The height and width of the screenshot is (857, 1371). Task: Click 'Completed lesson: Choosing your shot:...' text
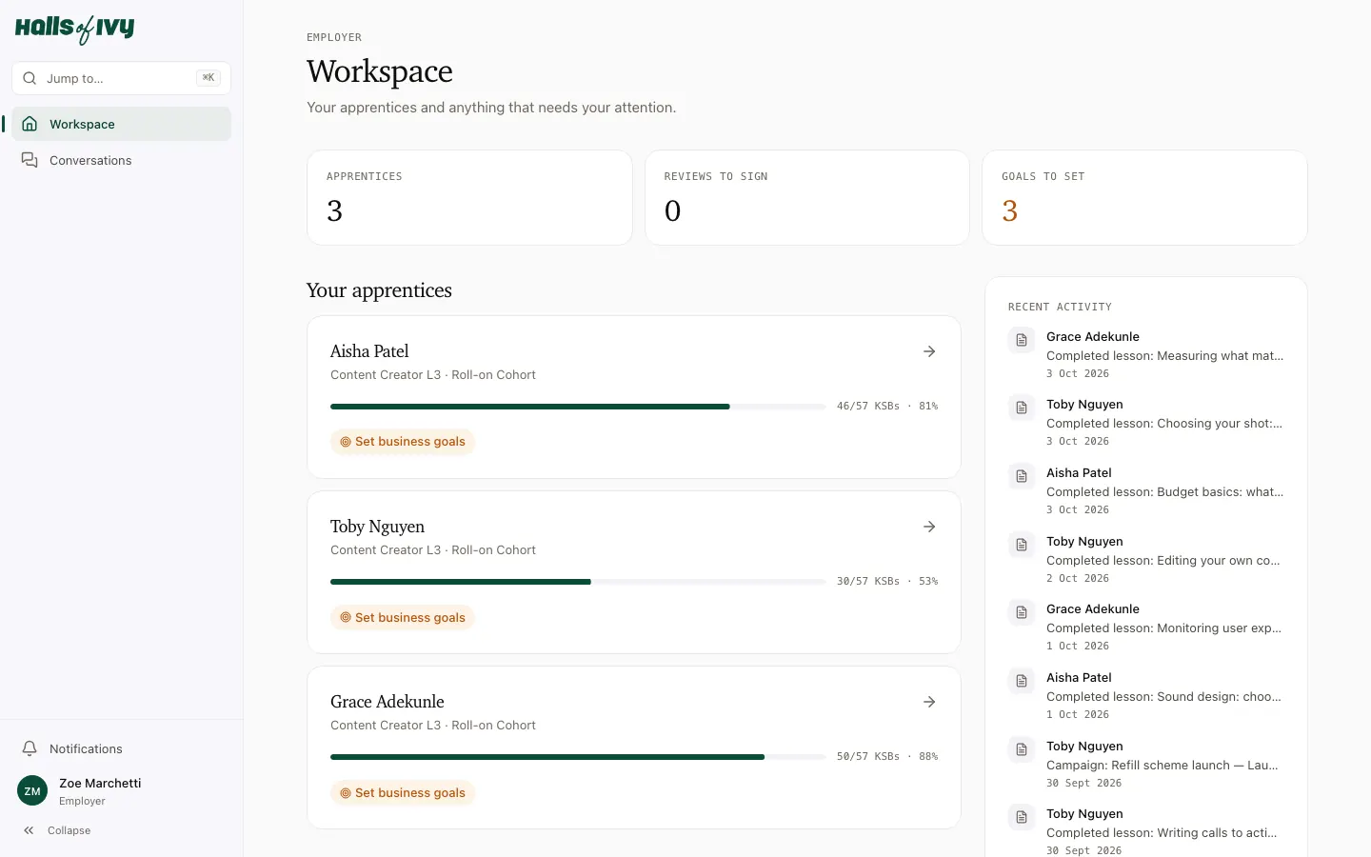(1164, 424)
